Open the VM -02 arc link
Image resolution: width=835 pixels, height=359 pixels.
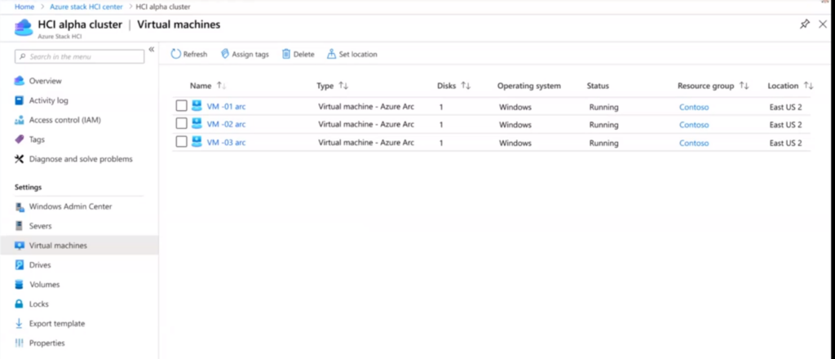point(227,124)
